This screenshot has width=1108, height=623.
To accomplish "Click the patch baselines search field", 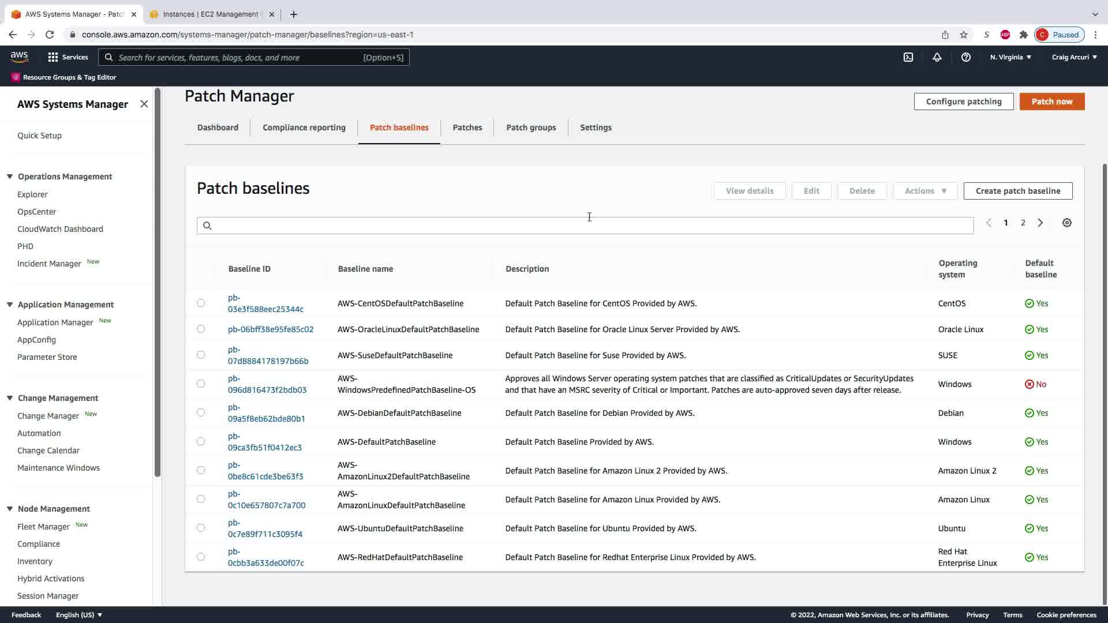I will pyautogui.click(x=585, y=226).
